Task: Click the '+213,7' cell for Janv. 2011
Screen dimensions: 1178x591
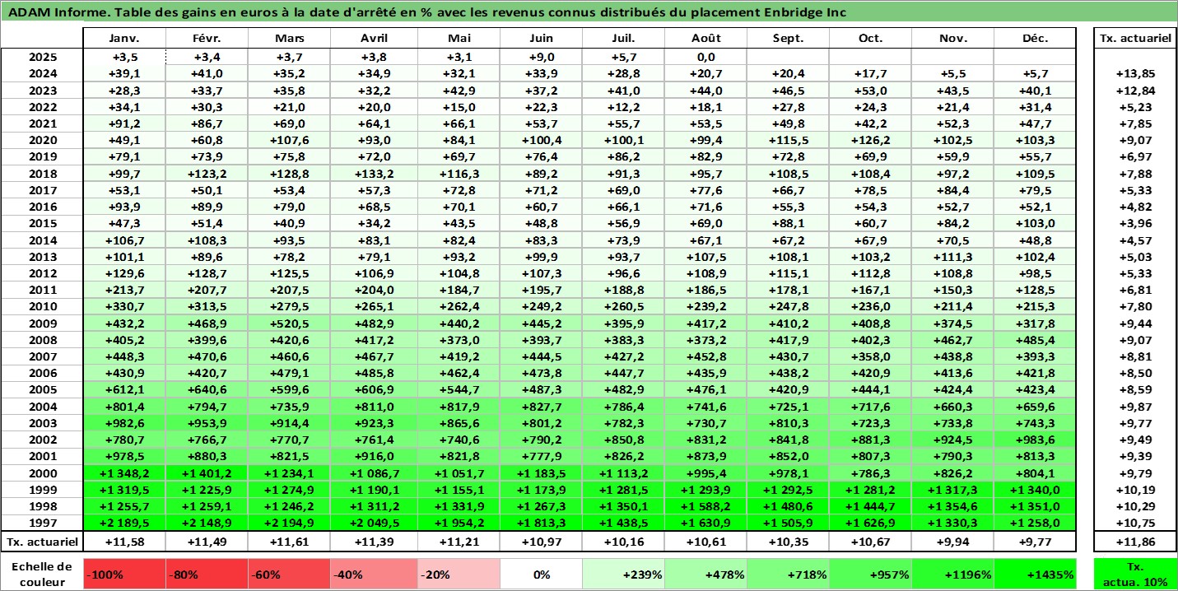Action: [x=124, y=291]
